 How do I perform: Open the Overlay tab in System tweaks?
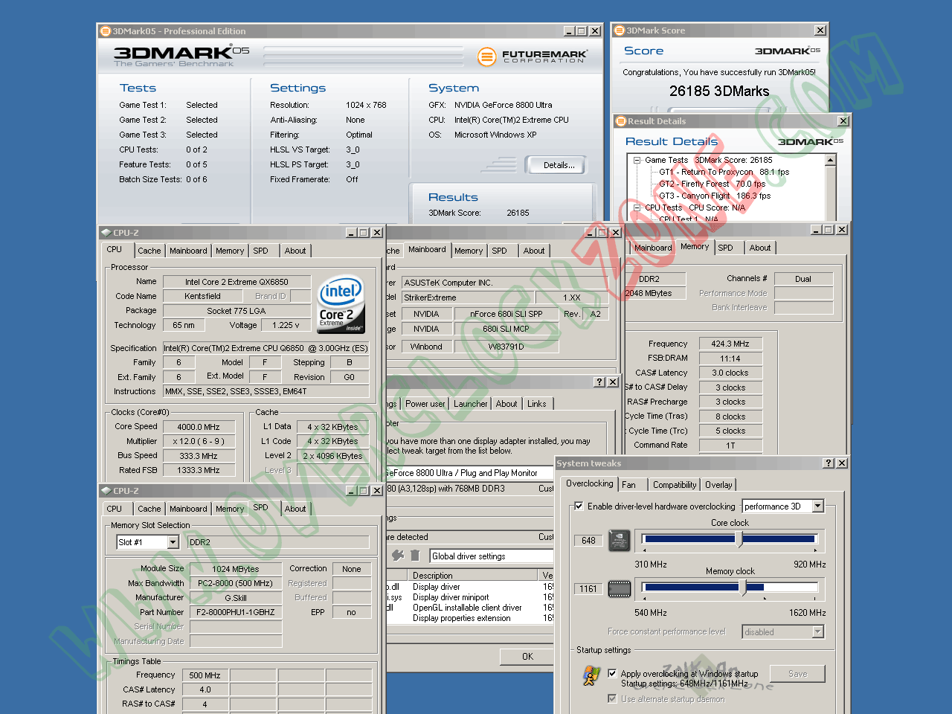click(x=718, y=485)
